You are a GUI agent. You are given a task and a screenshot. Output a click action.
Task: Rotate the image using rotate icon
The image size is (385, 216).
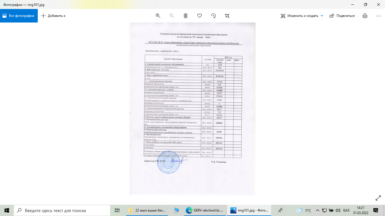213,16
